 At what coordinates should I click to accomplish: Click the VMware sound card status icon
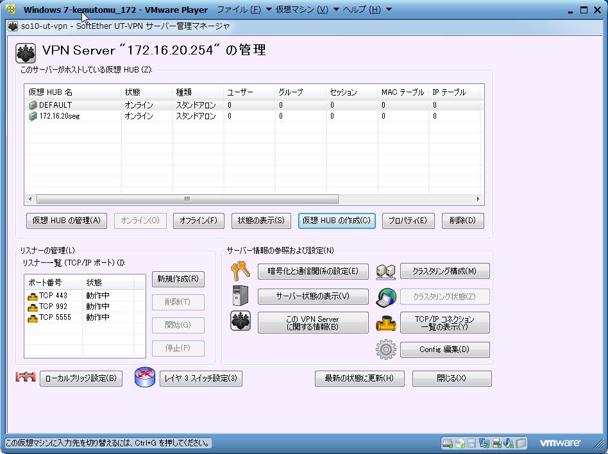point(509,442)
